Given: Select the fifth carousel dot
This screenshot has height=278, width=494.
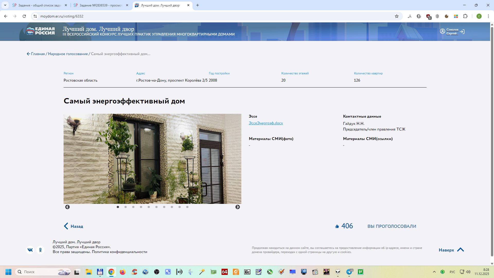Looking at the screenshot, I should pos(149,207).
